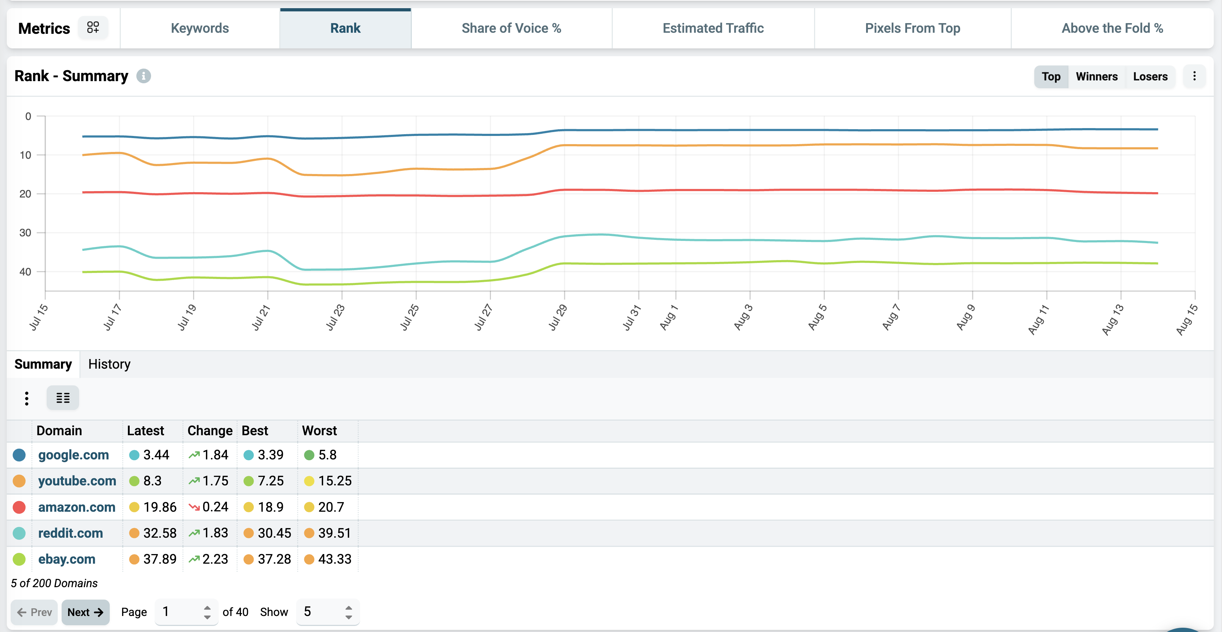Select the Top segment toggle
1222x632 pixels.
[x=1051, y=76]
